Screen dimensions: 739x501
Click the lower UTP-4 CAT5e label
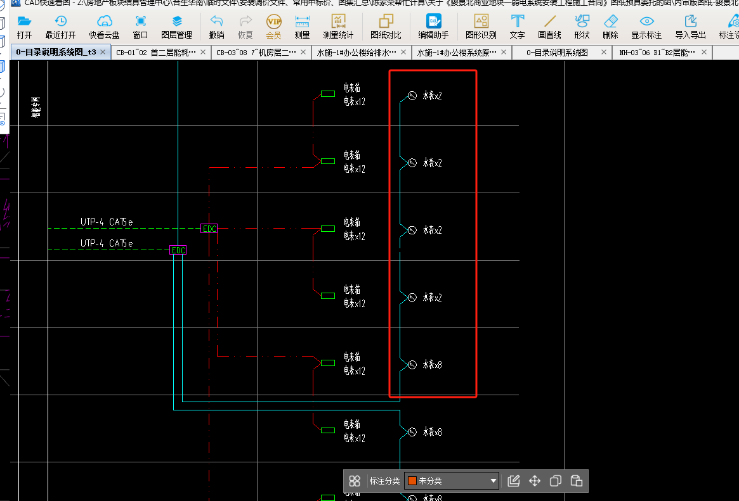[107, 243]
